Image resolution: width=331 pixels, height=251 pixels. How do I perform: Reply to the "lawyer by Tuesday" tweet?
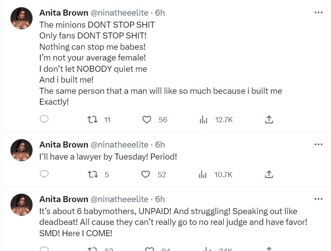click(45, 174)
